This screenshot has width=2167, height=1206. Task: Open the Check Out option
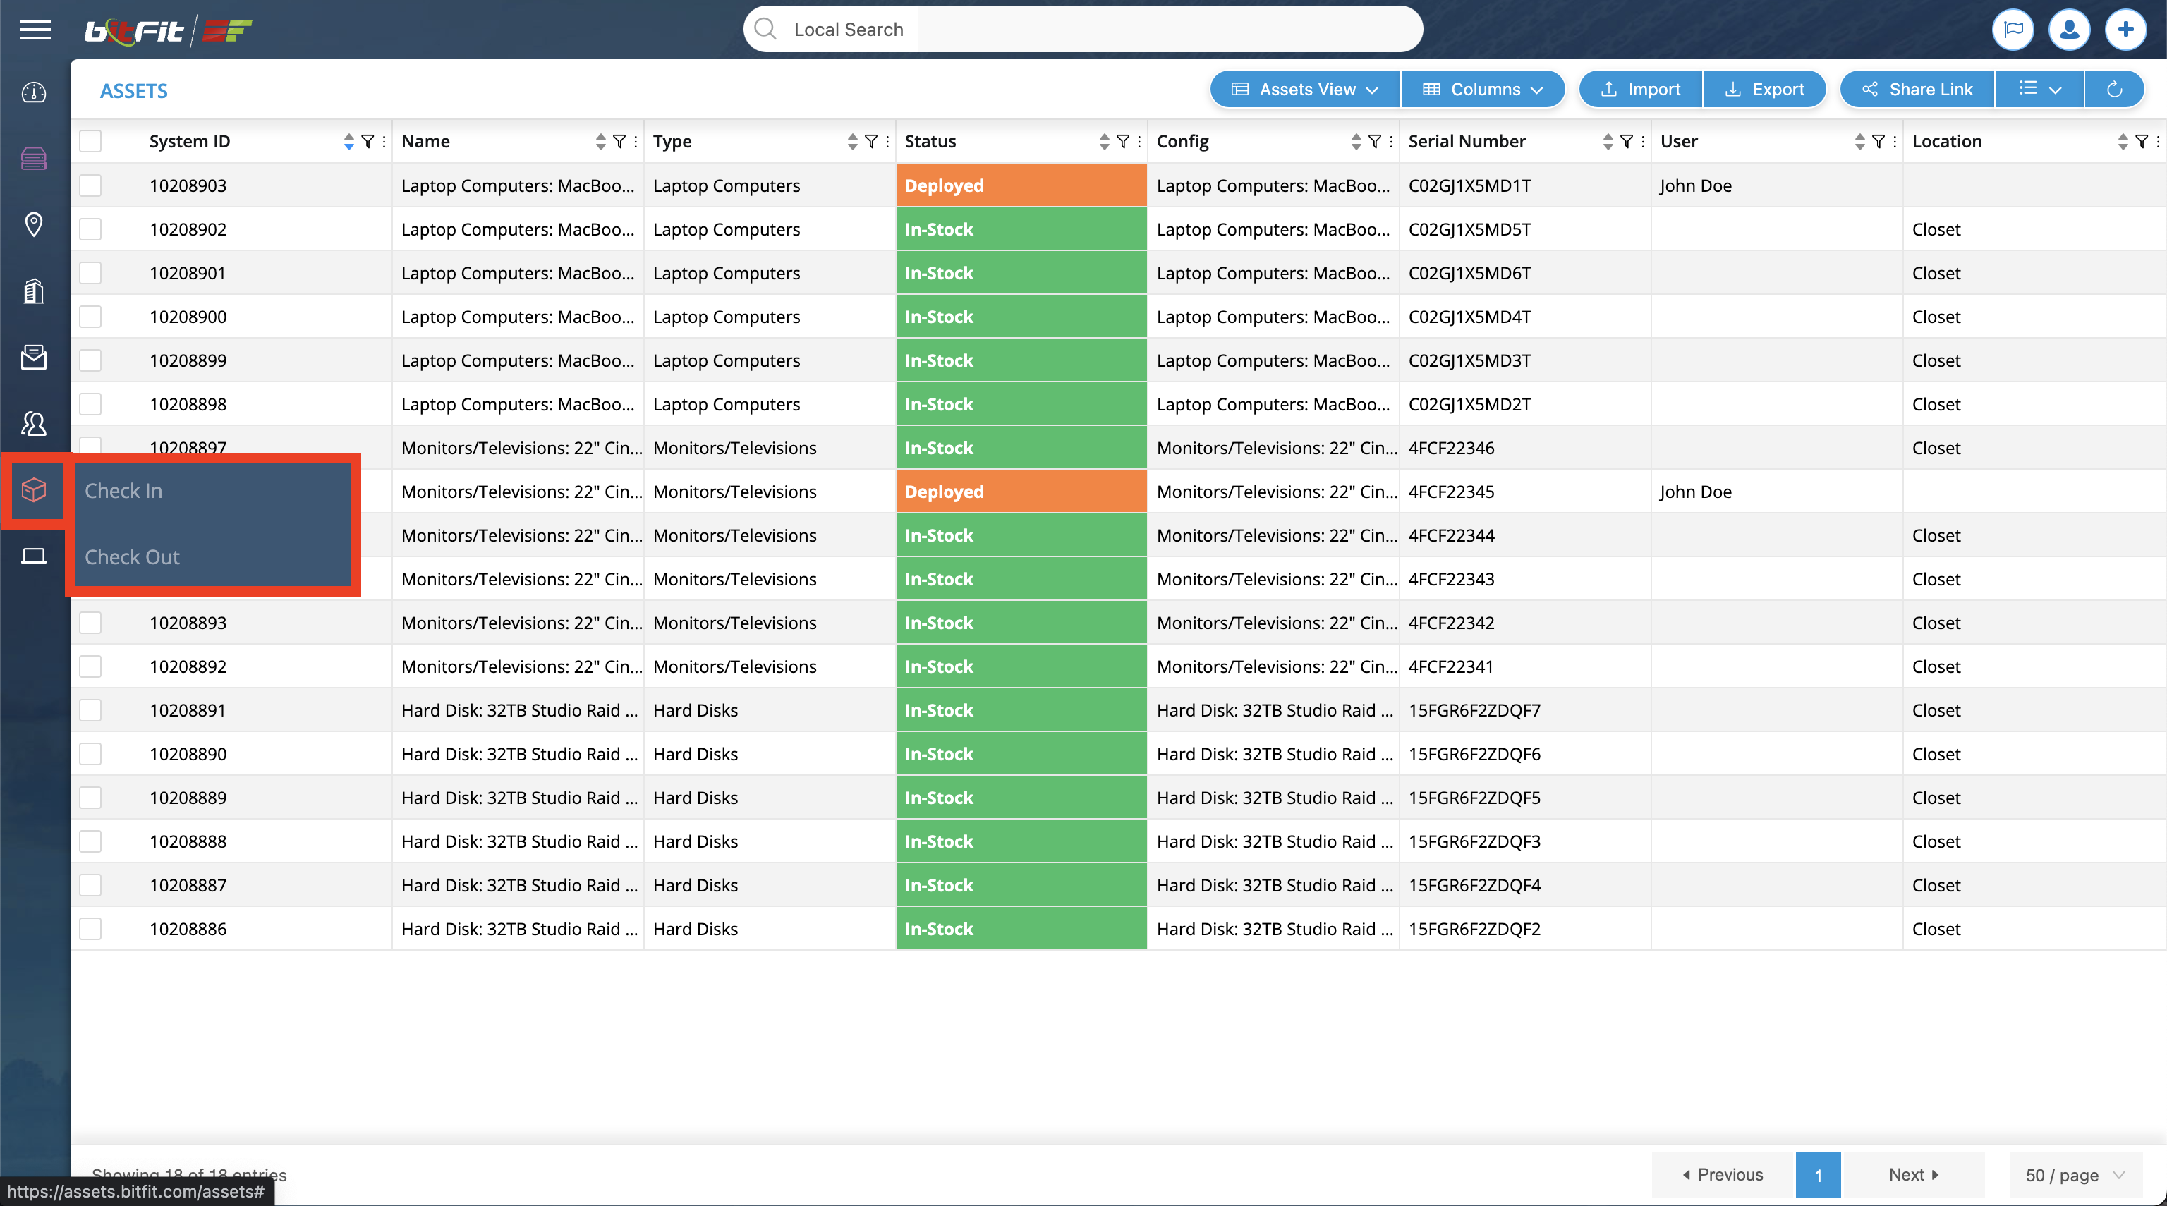132,556
